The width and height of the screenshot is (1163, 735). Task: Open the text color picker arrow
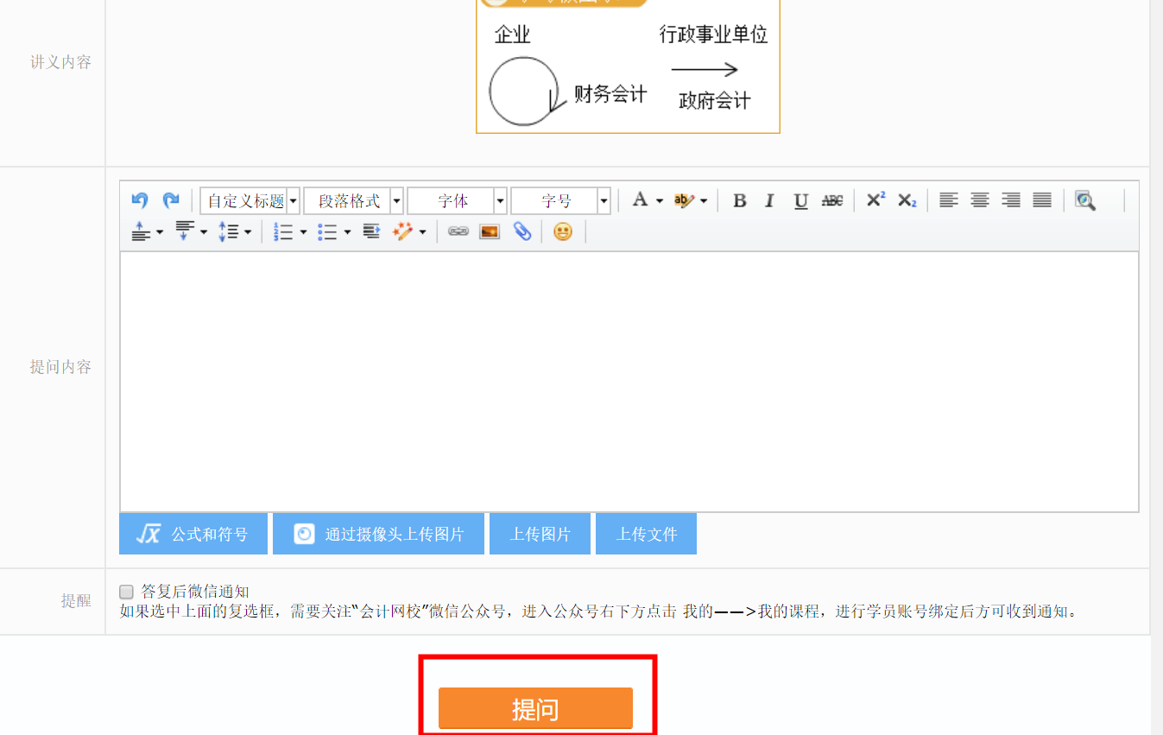pyautogui.click(x=658, y=200)
